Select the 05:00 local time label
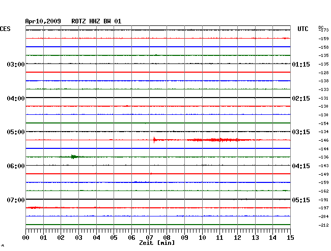The width and height of the screenshot is (331, 251). tap(16, 132)
